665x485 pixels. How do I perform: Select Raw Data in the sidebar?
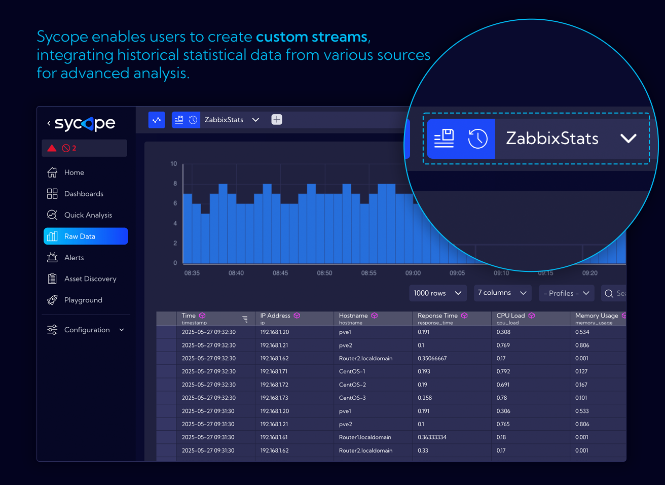click(86, 236)
